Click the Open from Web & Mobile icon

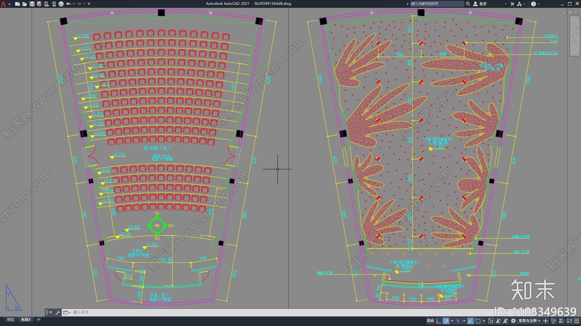[x=46, y=4]
